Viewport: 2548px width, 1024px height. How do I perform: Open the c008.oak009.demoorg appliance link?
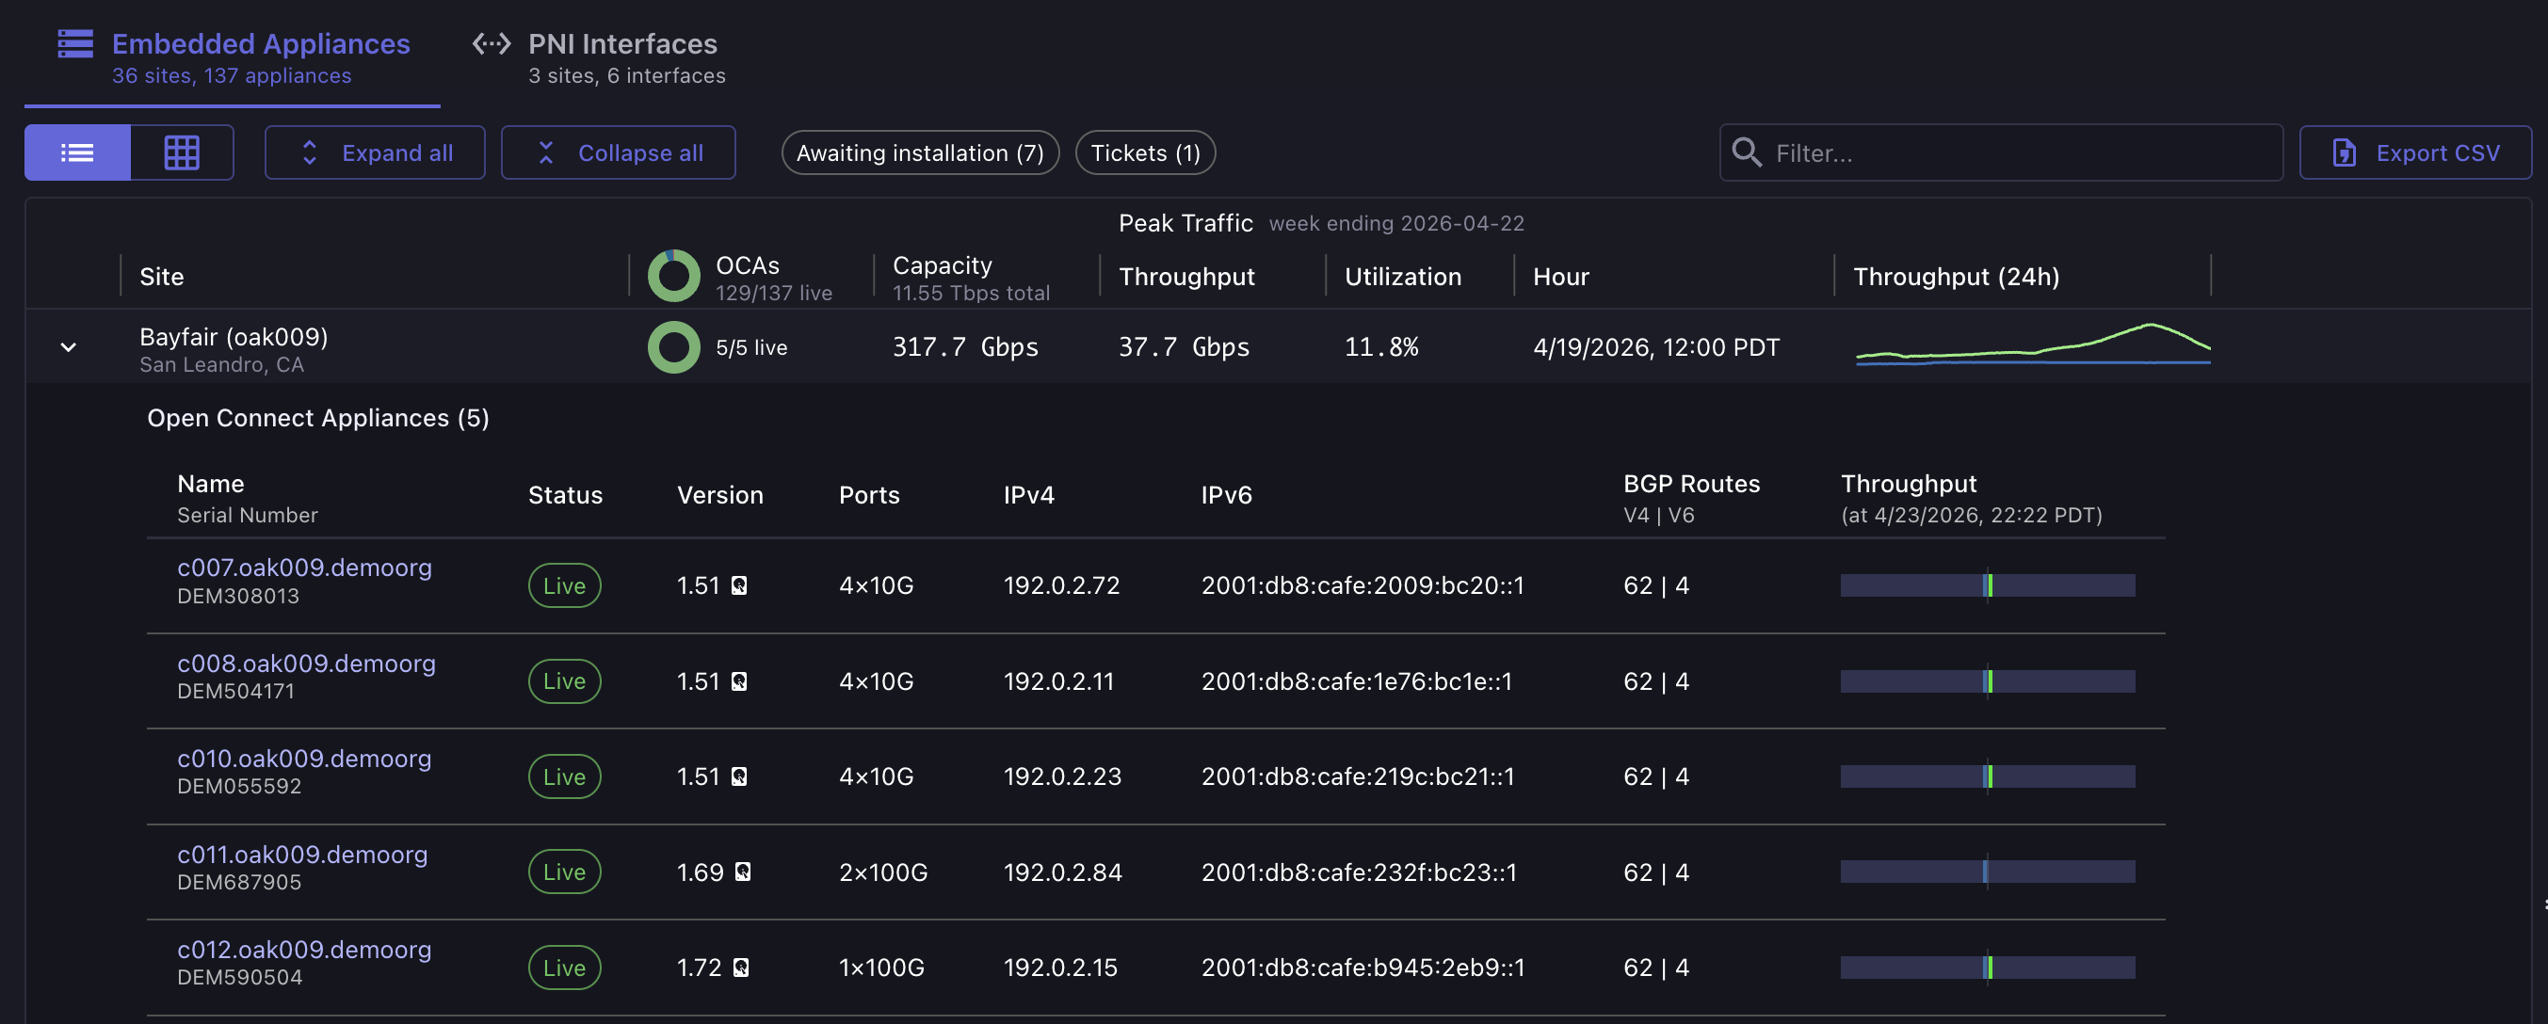tap(306, 664)
